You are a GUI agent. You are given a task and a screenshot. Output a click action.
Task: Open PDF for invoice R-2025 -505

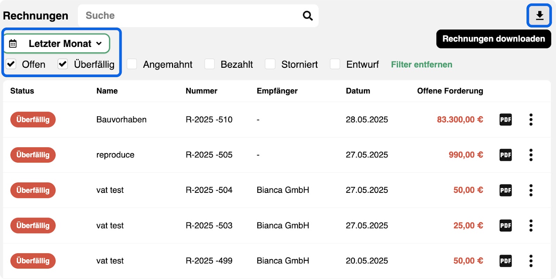click(505, 155)
